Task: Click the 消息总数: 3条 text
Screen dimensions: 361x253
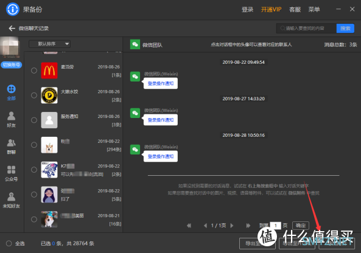Action: pyautogui.click(x=340, y=44)
